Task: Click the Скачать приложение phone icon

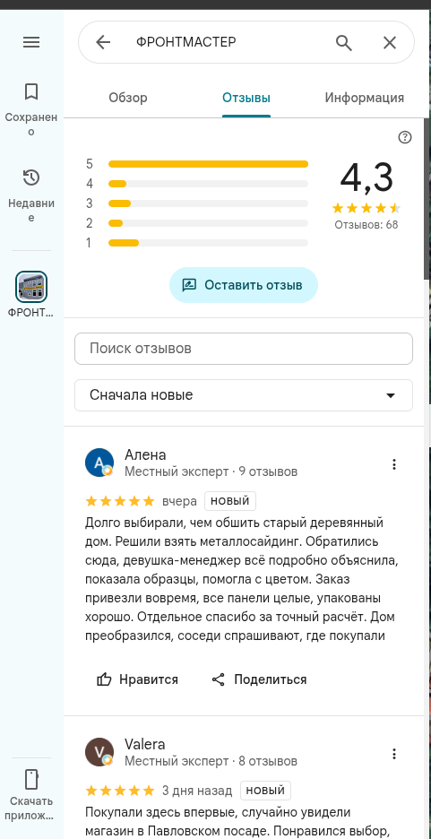Action: [x=31, y=780]
